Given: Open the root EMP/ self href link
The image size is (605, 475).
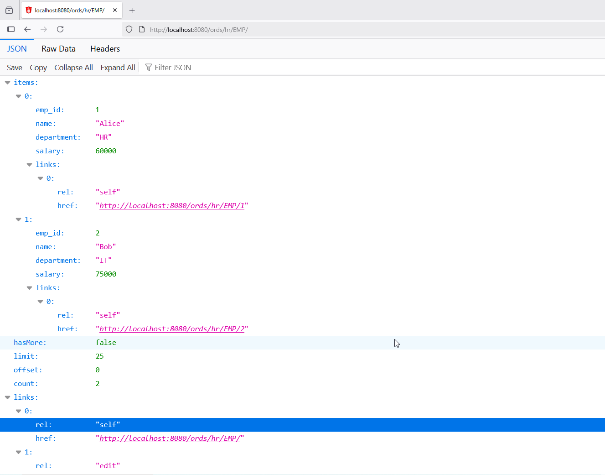Looking at the screenshot, I should [x=170, y=438].
